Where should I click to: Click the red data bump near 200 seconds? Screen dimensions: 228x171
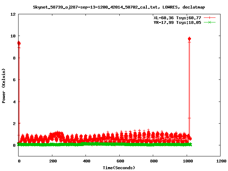point(57,135)
